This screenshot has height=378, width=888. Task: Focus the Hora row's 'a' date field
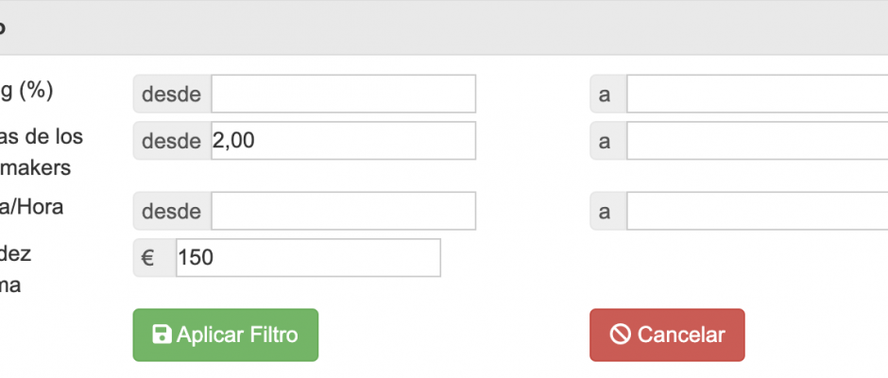pos(758,211)
